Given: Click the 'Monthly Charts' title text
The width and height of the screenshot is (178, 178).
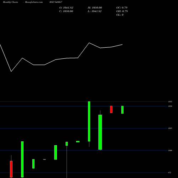Looking at the screenshot, I should 10,2.
